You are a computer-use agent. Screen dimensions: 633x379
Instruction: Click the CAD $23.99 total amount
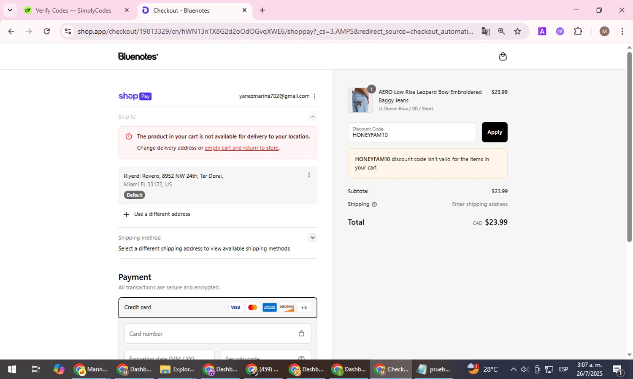pyautogui.click(x=490, y=222)
